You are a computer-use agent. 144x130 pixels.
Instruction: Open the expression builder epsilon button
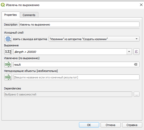136,52
